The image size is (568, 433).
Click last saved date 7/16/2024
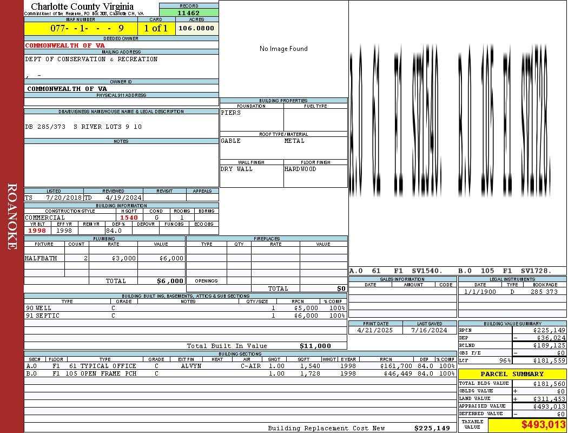click(x=430, y=331)
